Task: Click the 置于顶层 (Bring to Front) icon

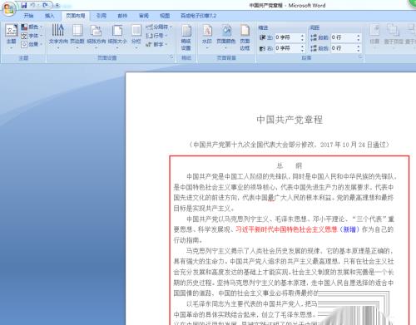Action: tap(394, 35)
